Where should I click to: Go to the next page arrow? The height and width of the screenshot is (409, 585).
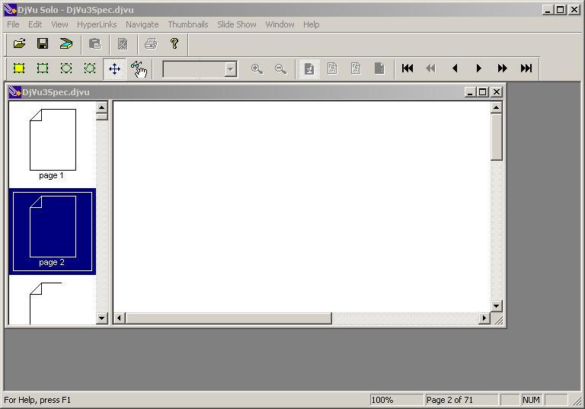(478, 69)
